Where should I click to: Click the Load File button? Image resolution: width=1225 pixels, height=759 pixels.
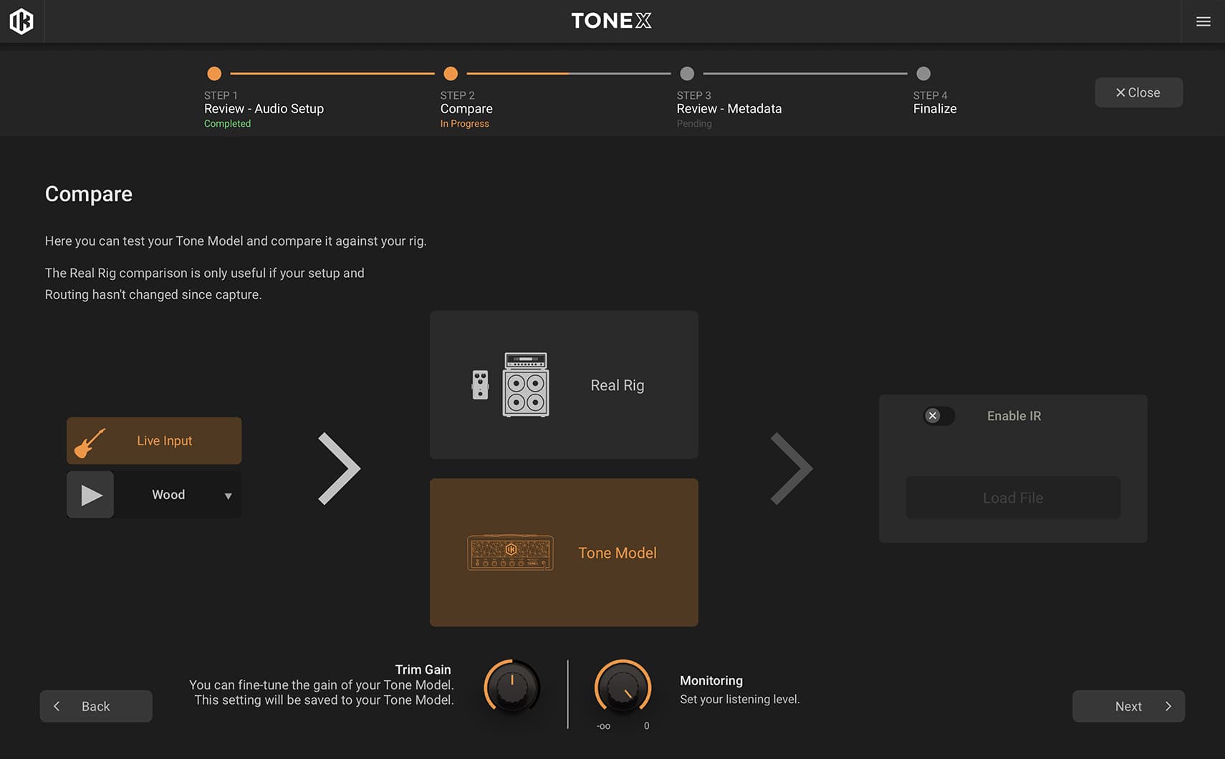click(1012, 497)
